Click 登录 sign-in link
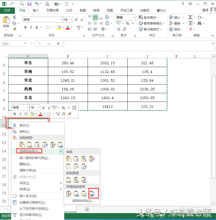This screenshot has height=220, width=216. 205,10
